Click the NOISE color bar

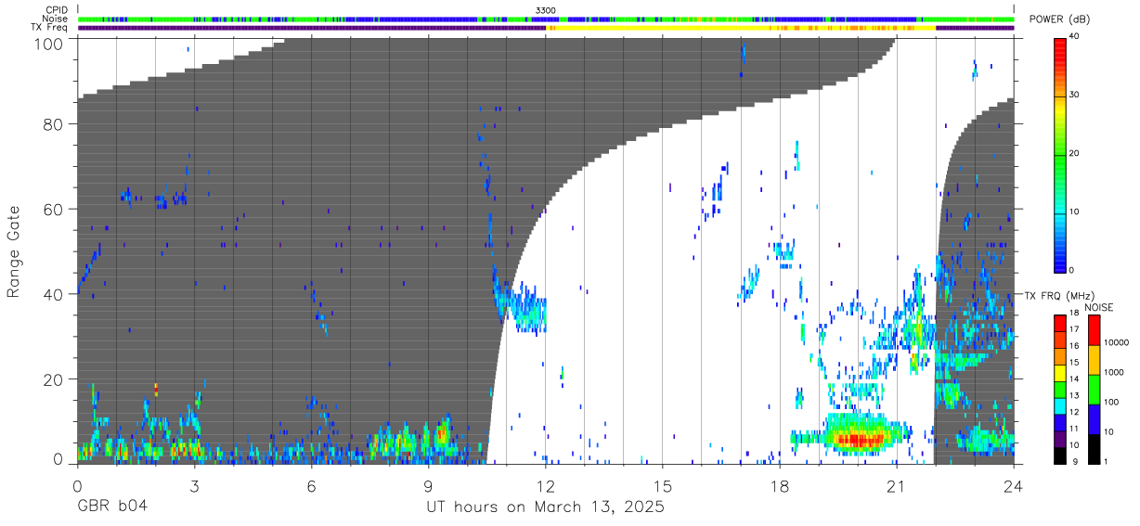[1094, 389]
